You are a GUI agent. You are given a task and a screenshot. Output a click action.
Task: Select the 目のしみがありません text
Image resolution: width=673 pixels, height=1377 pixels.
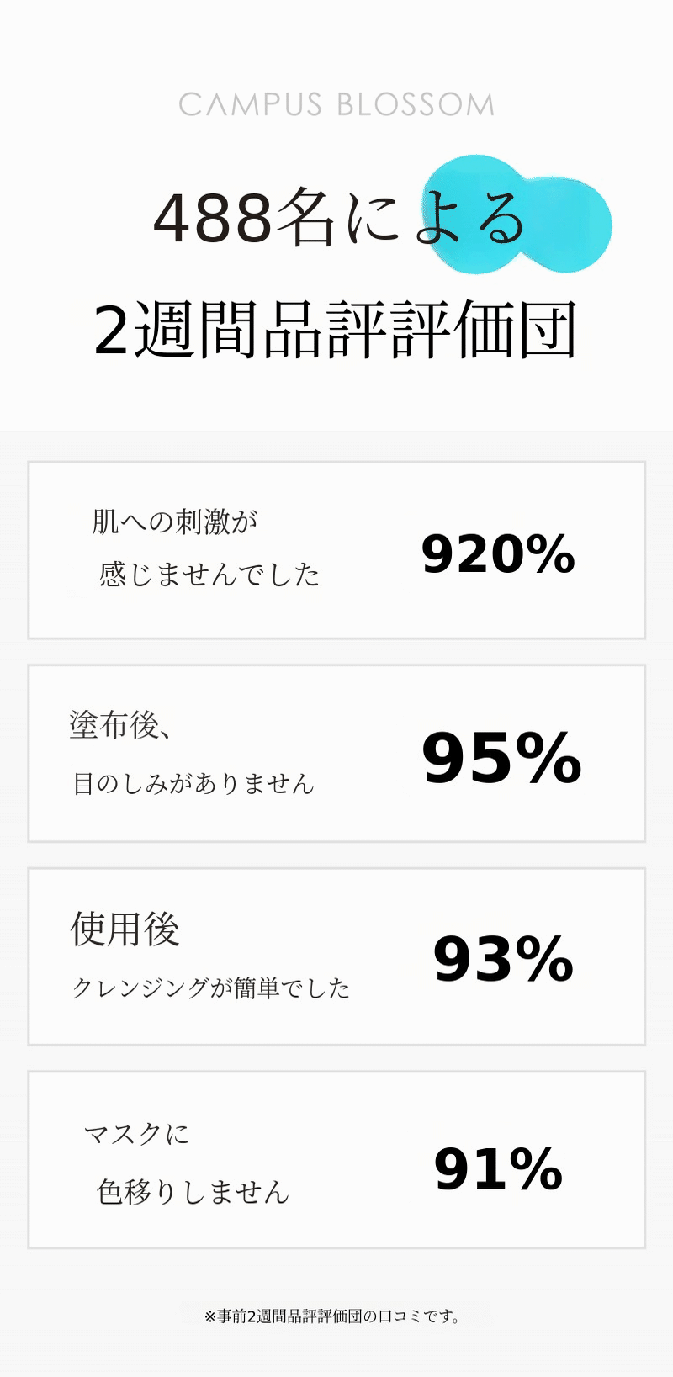click(193, 784)
